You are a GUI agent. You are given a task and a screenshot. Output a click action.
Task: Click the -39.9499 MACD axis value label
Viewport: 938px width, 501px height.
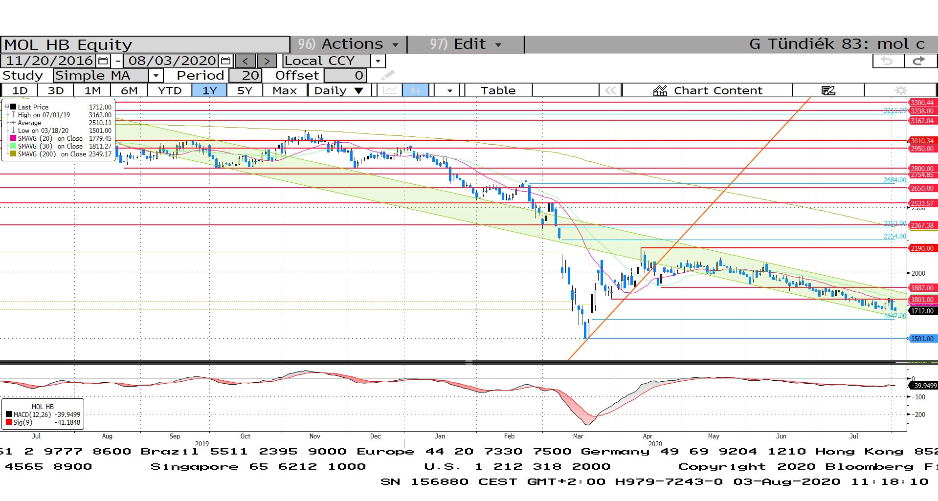[x=923, y=386]
